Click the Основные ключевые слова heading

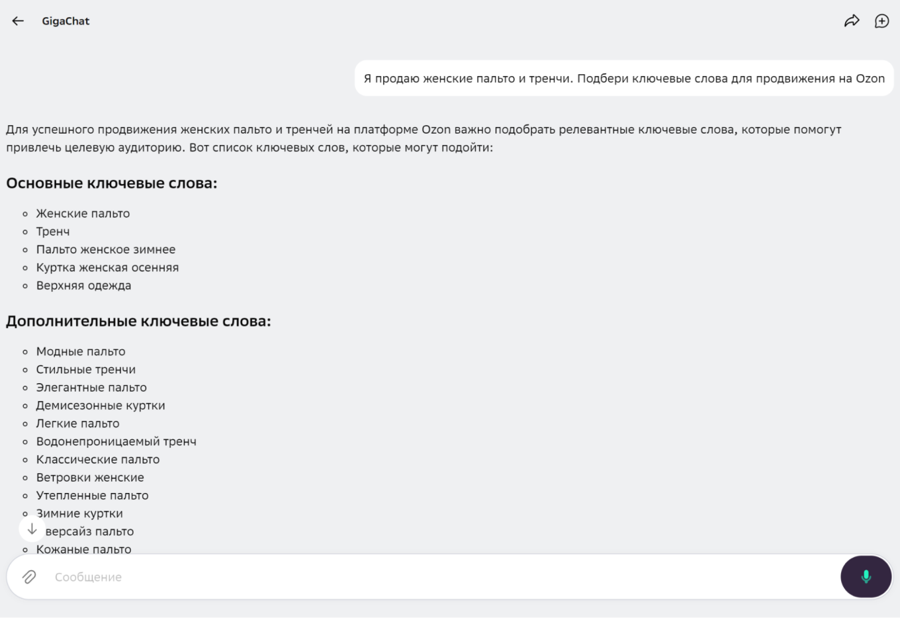pyautogui.click(x=112, y=183)
